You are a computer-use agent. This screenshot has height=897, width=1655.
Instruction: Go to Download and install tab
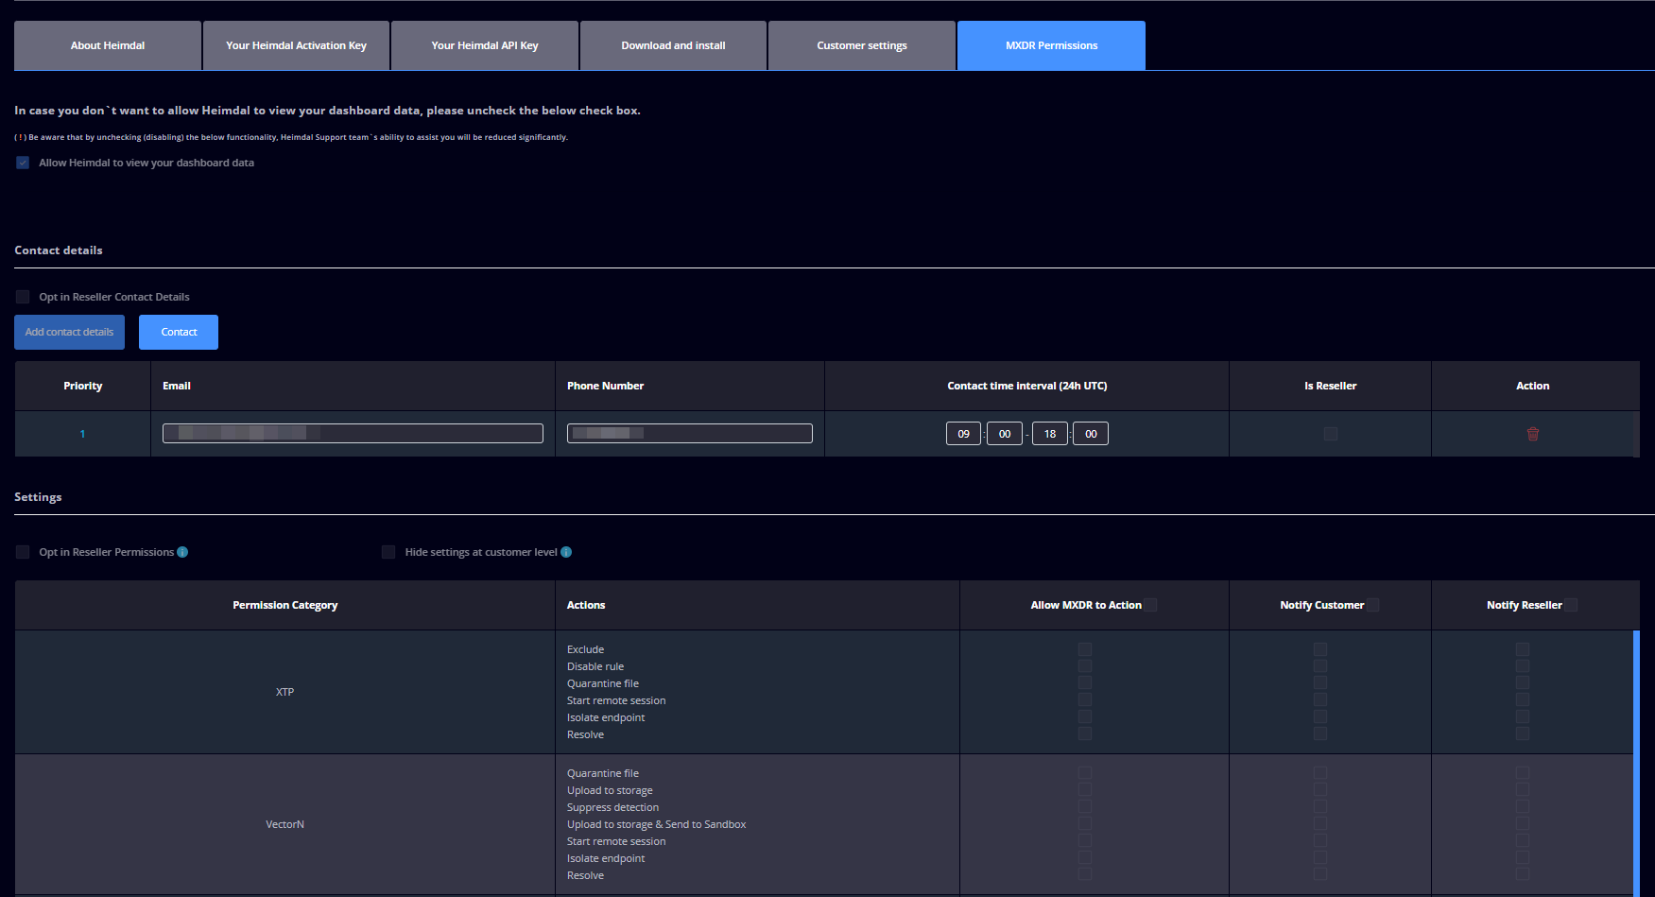point(673,45)
